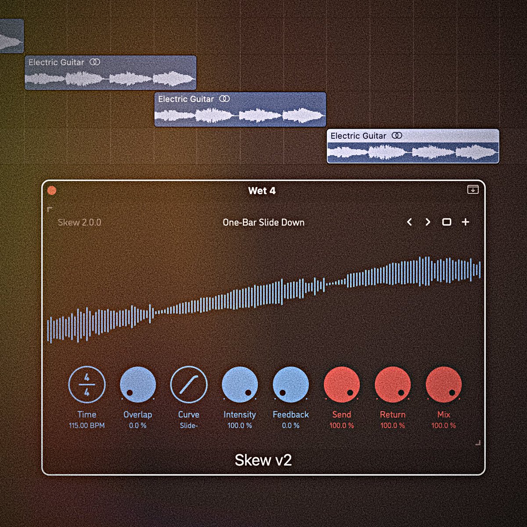This screenshot has width=527, height=527.
Task: Click the square preset save icon
Action: coord(447,222)
